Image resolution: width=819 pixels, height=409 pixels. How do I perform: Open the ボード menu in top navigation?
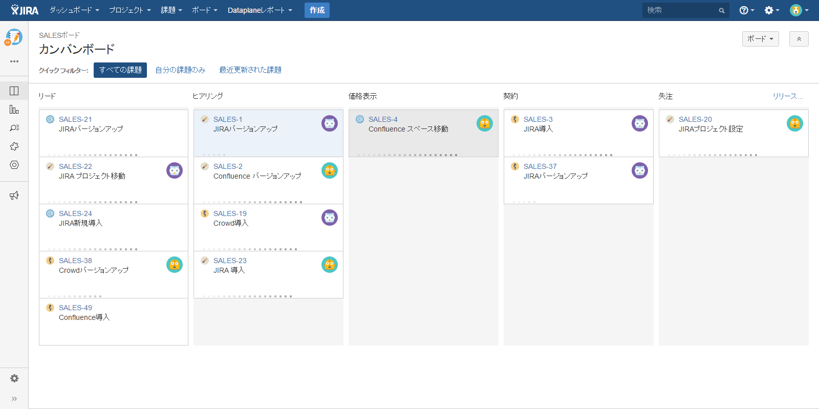click(x=205, y=10)
